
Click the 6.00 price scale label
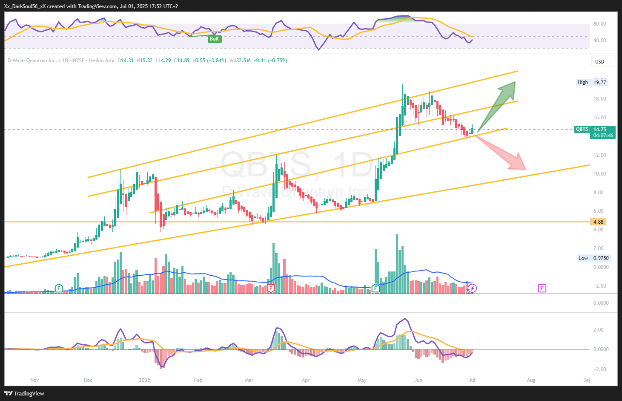pos(599,211)
